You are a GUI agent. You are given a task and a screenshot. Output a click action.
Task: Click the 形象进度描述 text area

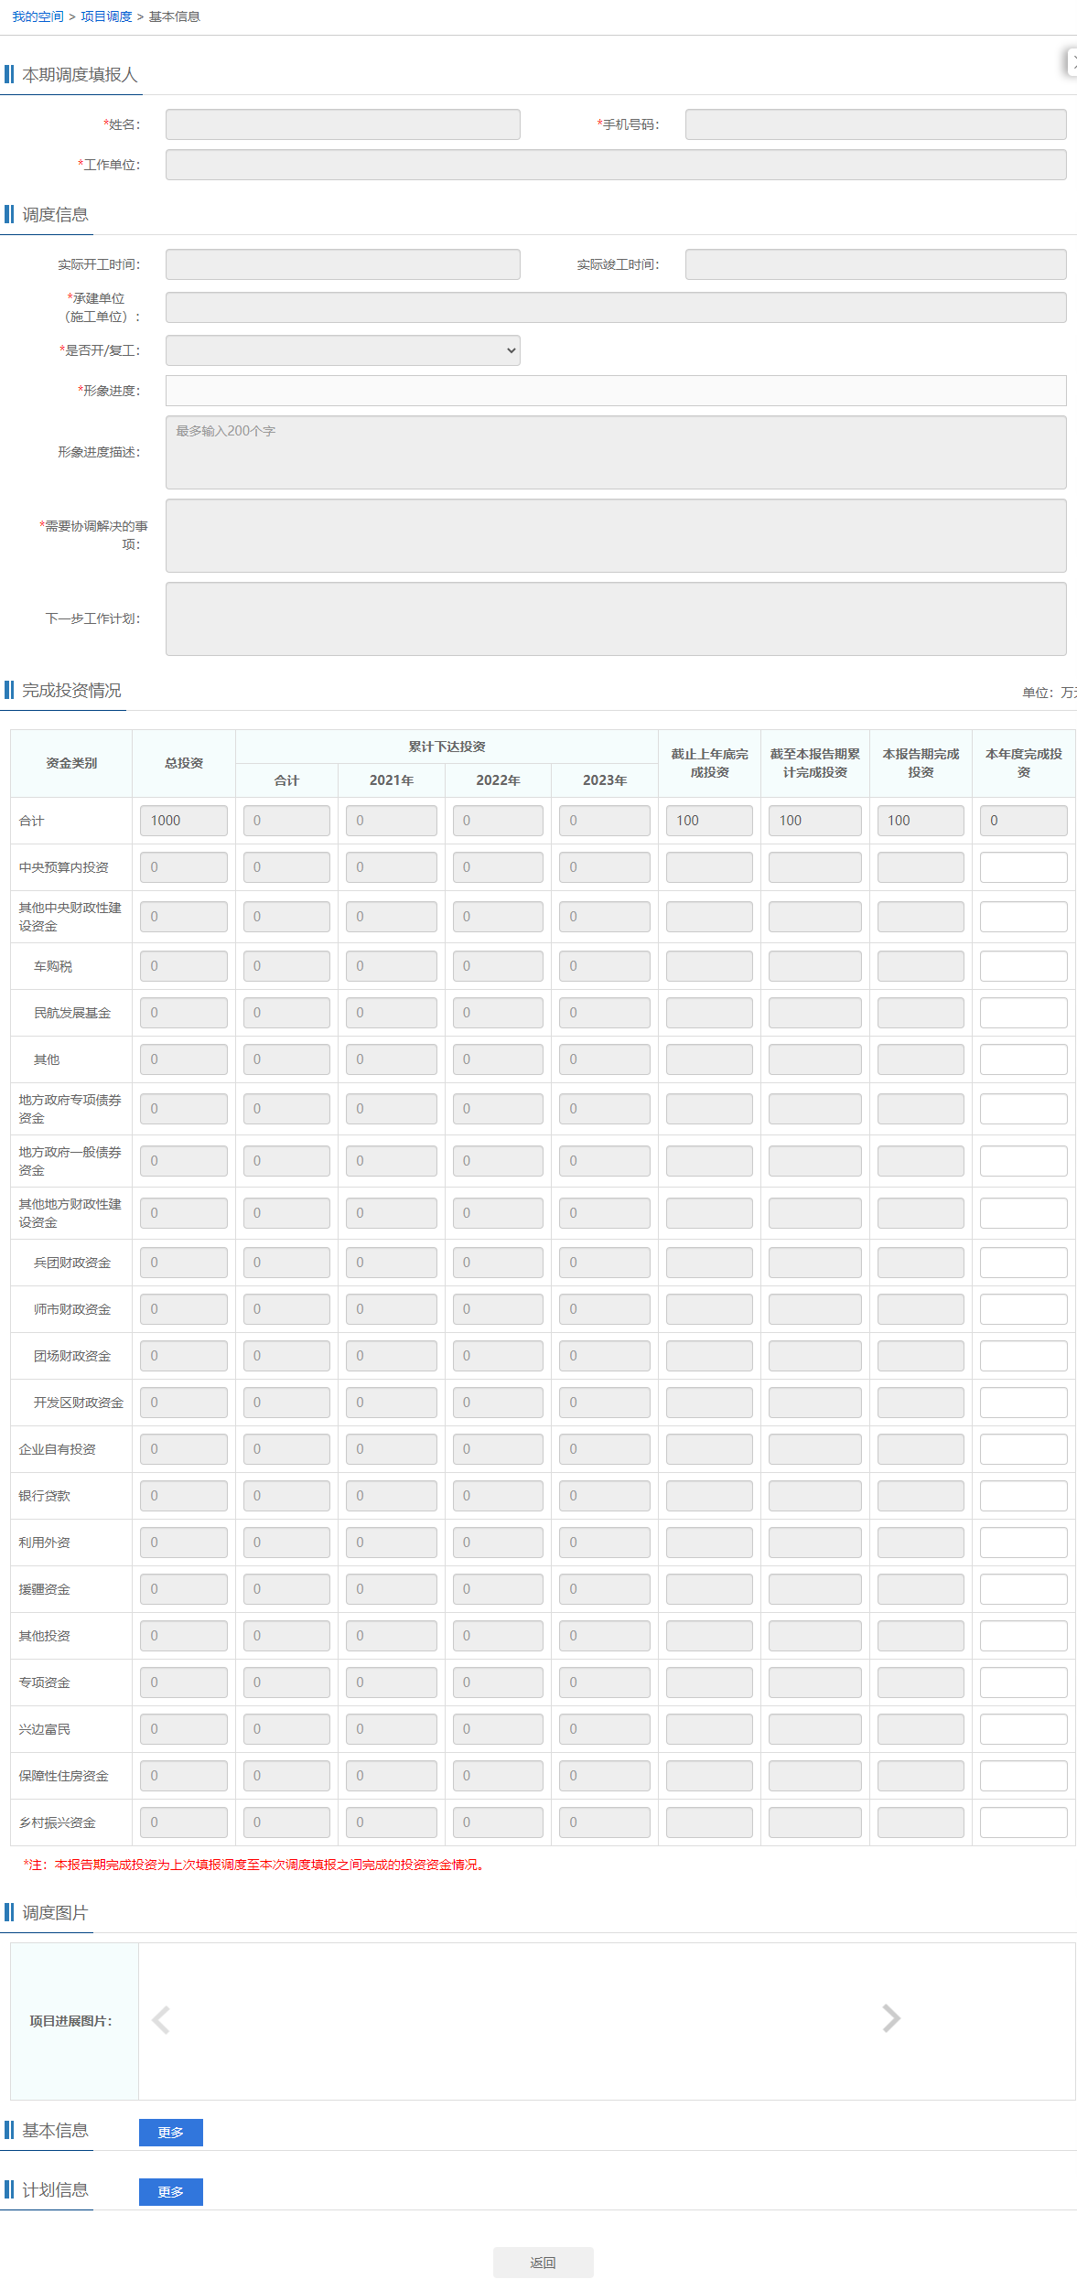[x=615, y=452]
